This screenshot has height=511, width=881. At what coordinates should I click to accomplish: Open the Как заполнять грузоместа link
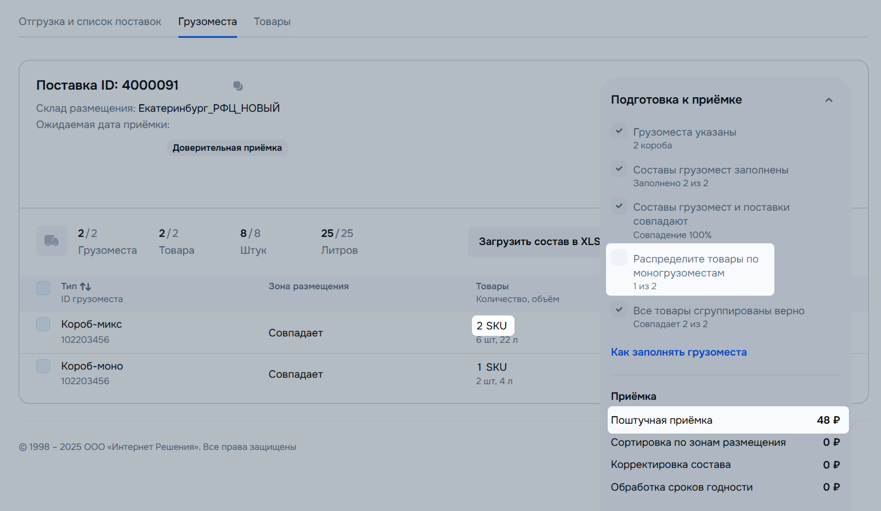tap(678, 352)
